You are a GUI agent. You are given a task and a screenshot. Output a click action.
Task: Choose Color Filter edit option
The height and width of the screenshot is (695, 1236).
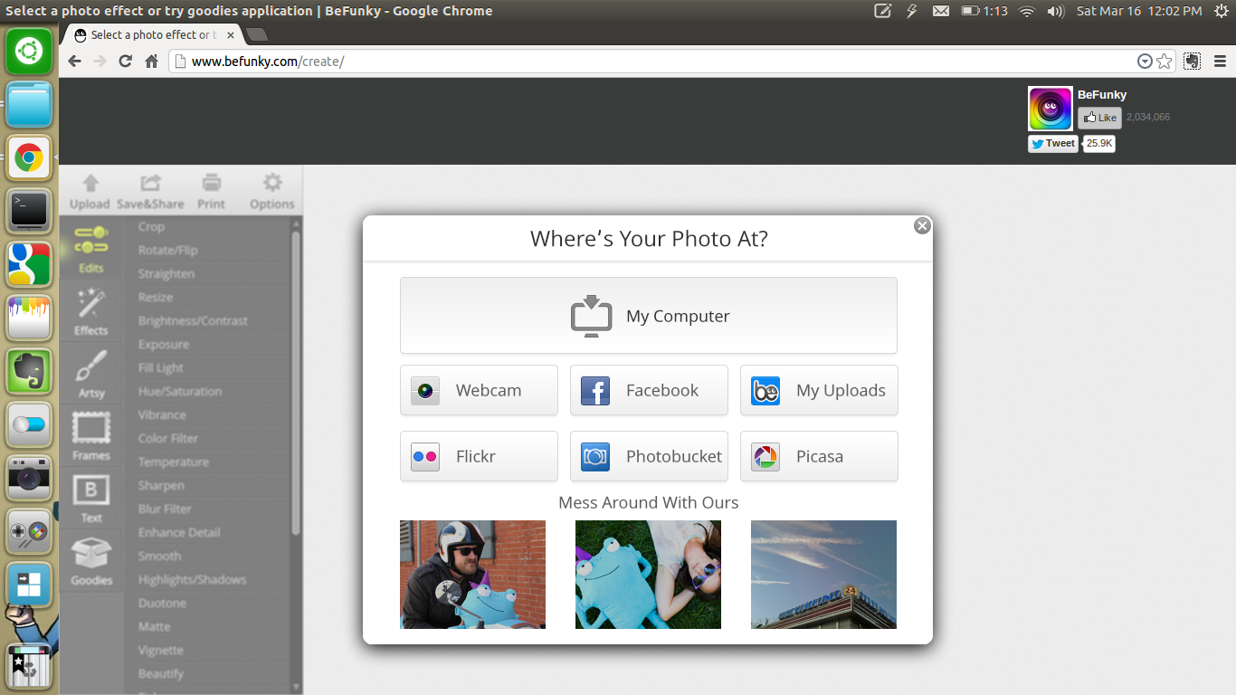click(x=168, y=438)
